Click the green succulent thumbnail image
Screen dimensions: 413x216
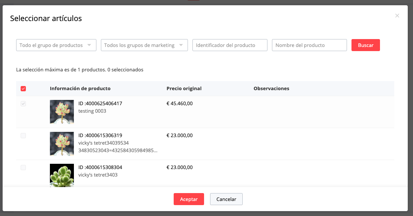coord(62,175)
